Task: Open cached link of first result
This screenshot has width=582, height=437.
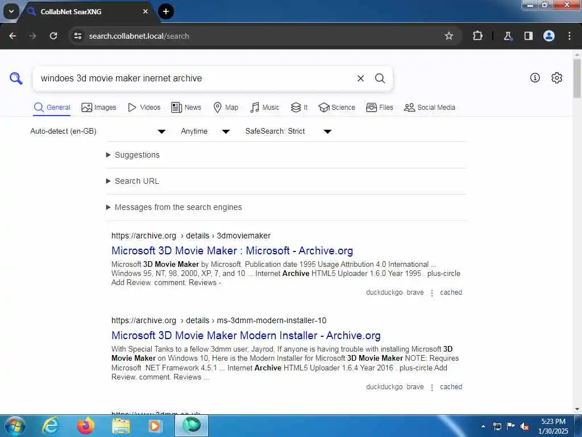Action: click(x=451, y=292)
